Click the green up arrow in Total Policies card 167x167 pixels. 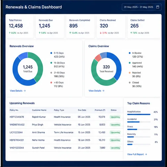point(10,33)
